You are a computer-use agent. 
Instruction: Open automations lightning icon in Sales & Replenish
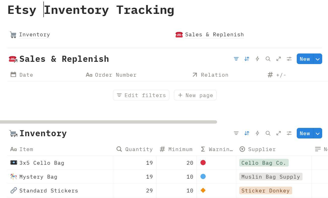click(257, 59)
